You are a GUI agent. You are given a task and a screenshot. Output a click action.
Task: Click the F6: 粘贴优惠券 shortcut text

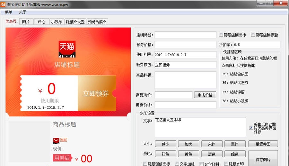click(235, 83)
